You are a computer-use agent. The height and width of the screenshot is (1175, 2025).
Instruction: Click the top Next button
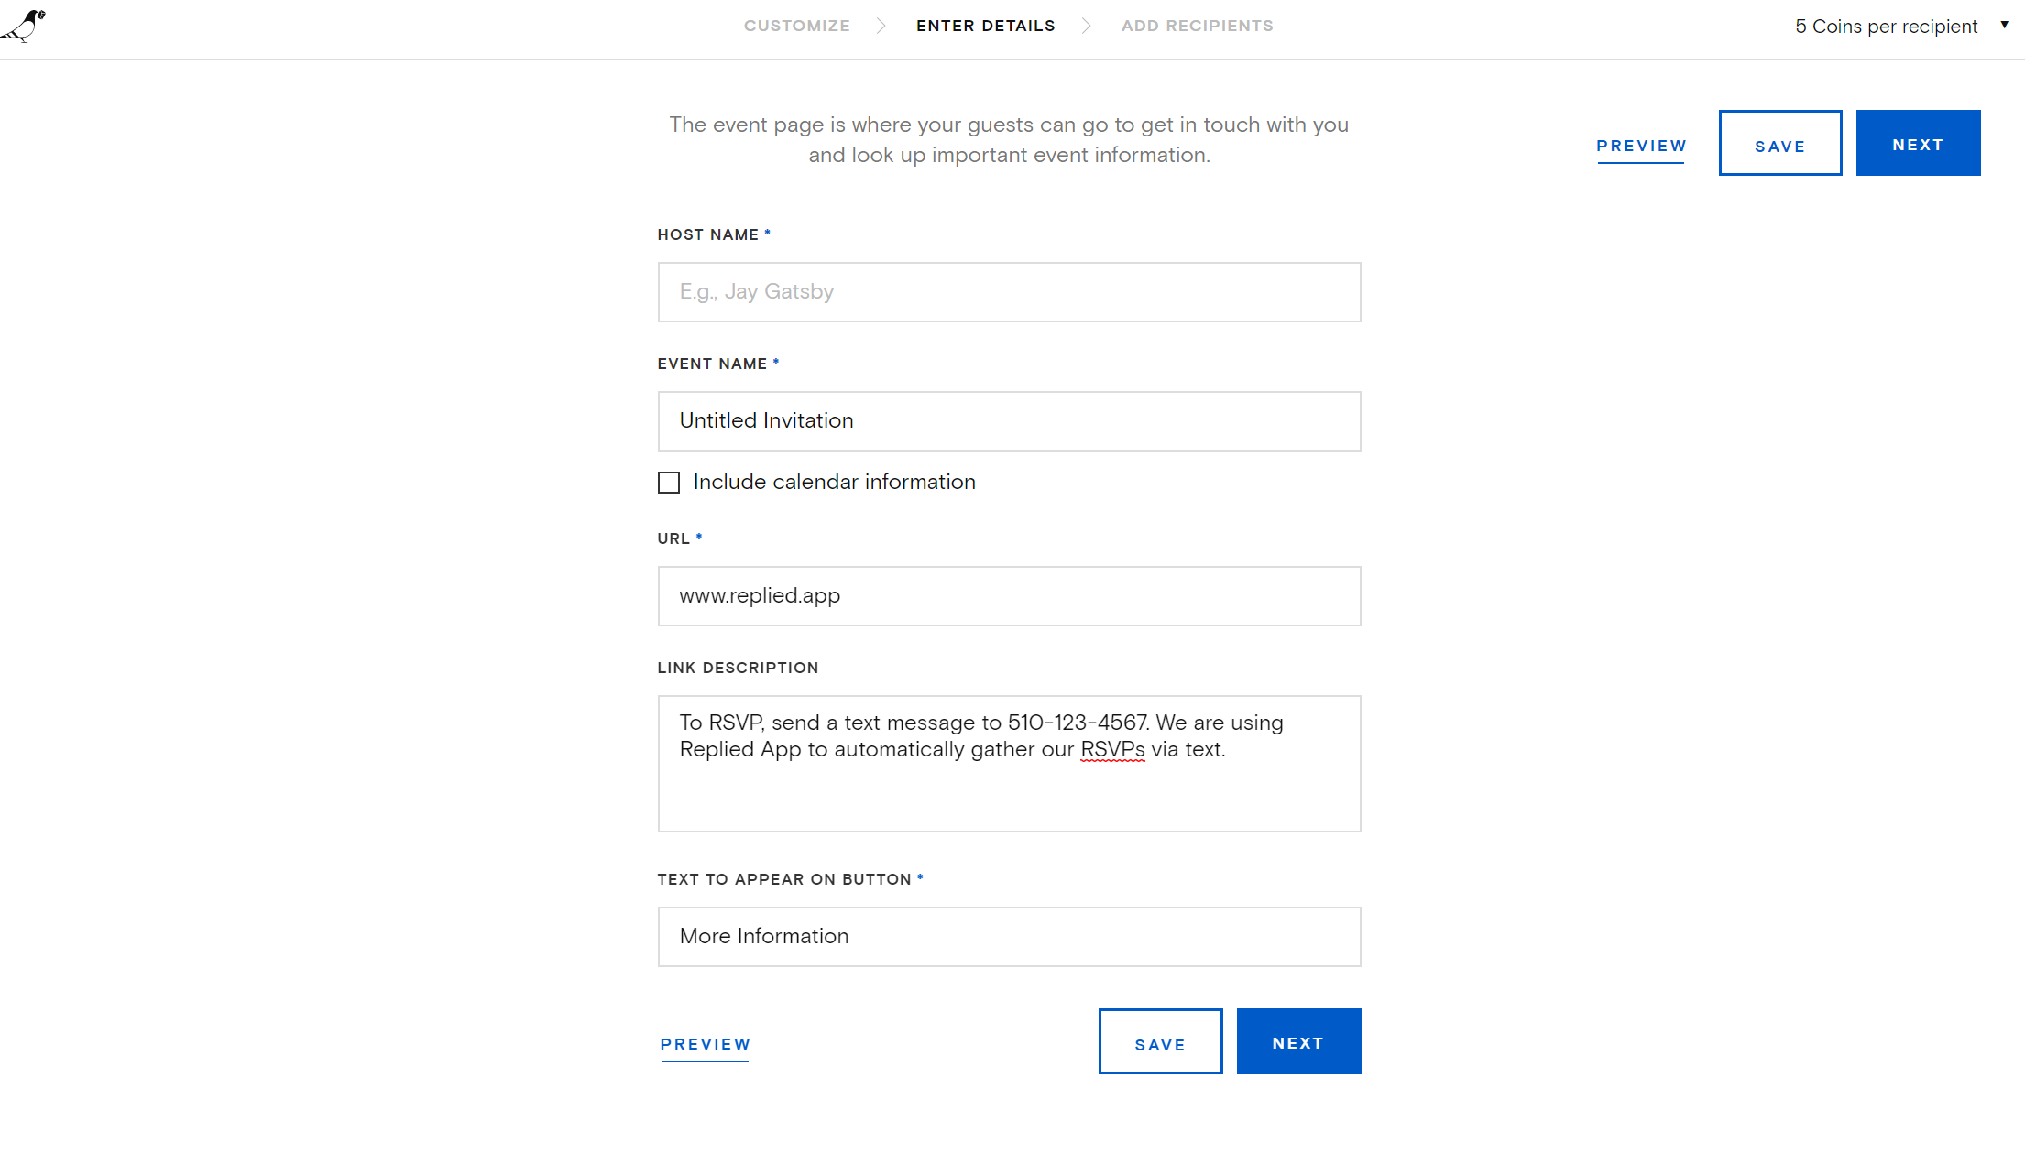coord(1919,143)
